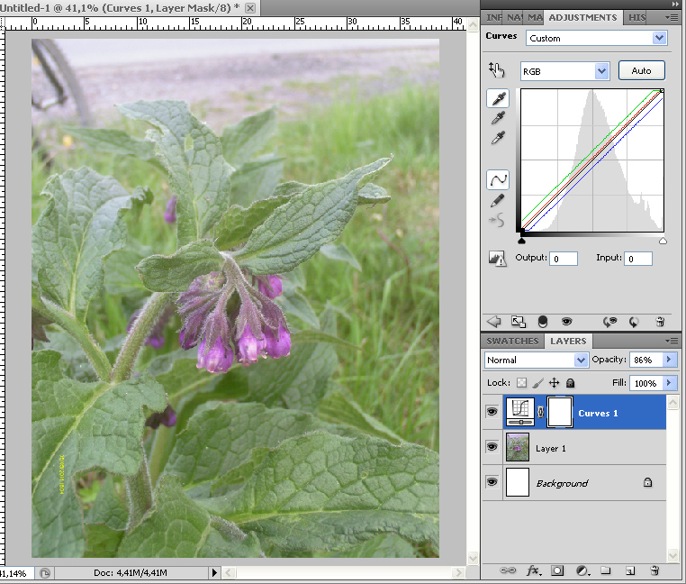
Task: Toggle lock transparent pixels
Action: pos(521,383)
